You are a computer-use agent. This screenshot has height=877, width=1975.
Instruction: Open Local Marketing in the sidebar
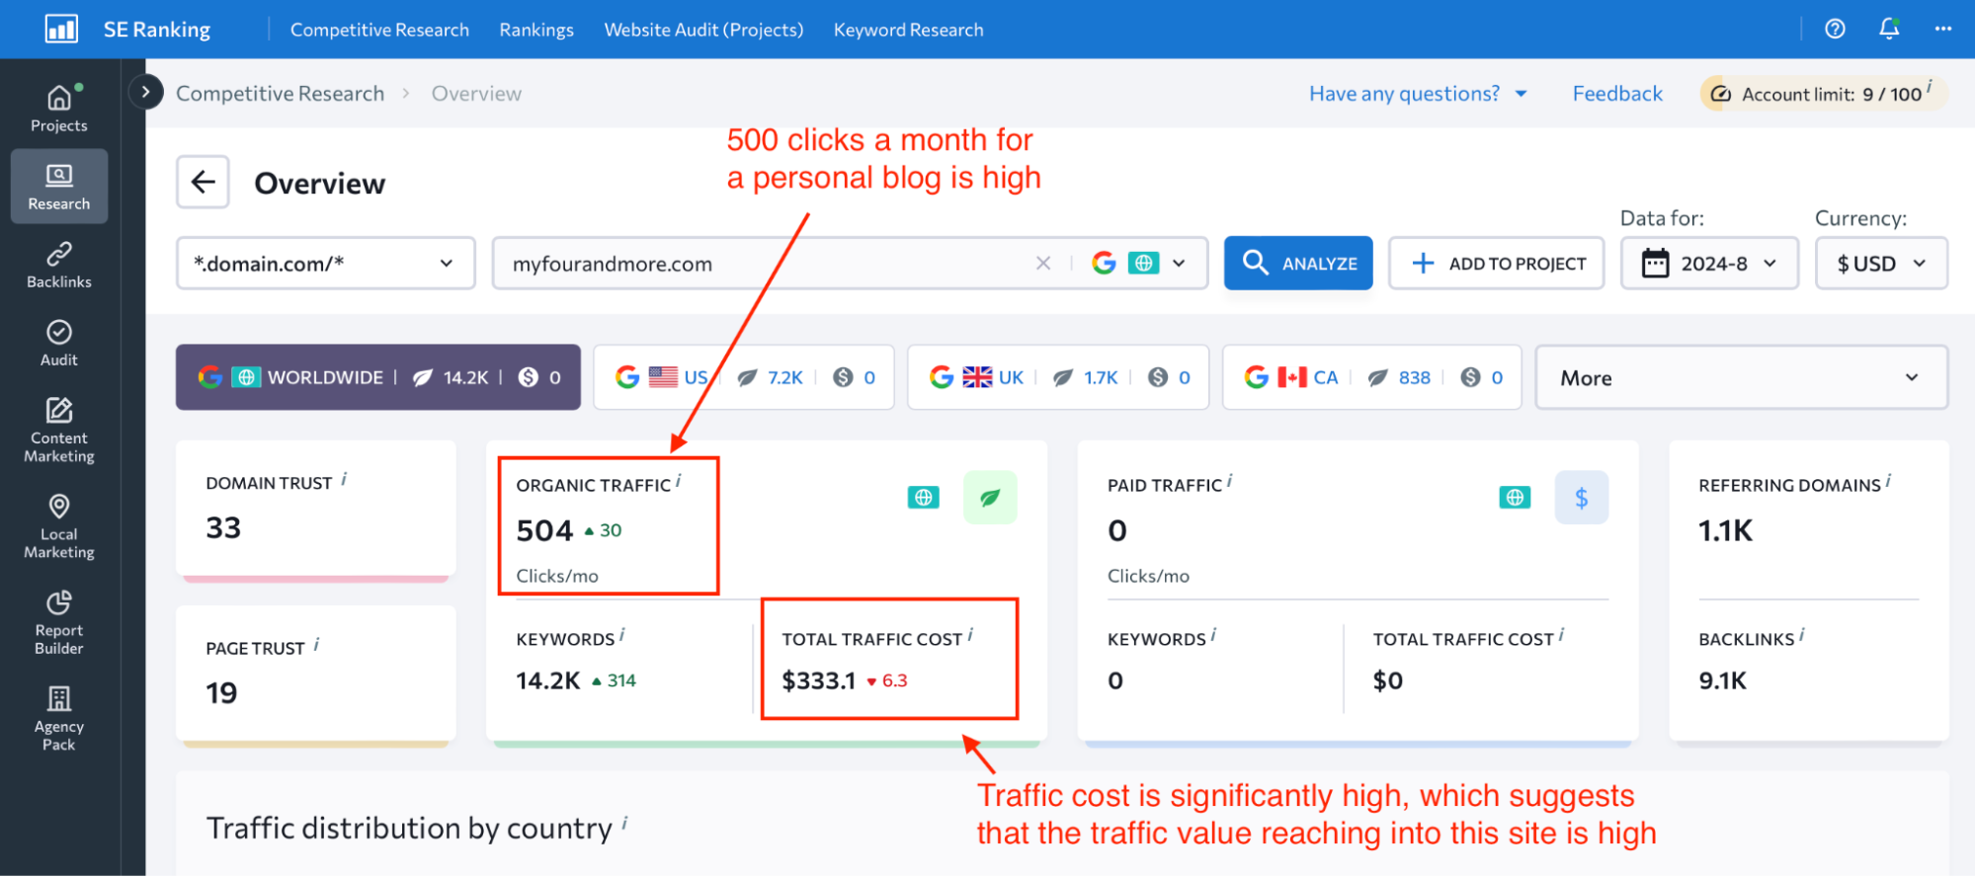coord(59,526)
